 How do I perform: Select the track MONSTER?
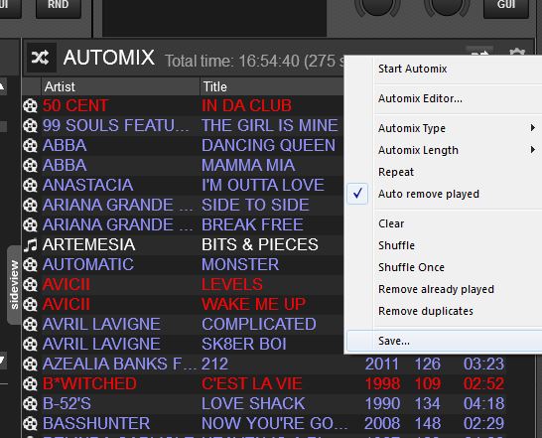[x=240, y=264]
